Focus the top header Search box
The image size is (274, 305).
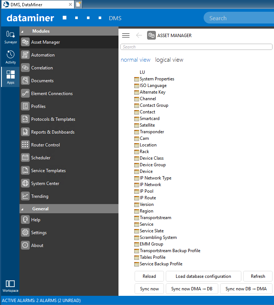click(239, 18)
